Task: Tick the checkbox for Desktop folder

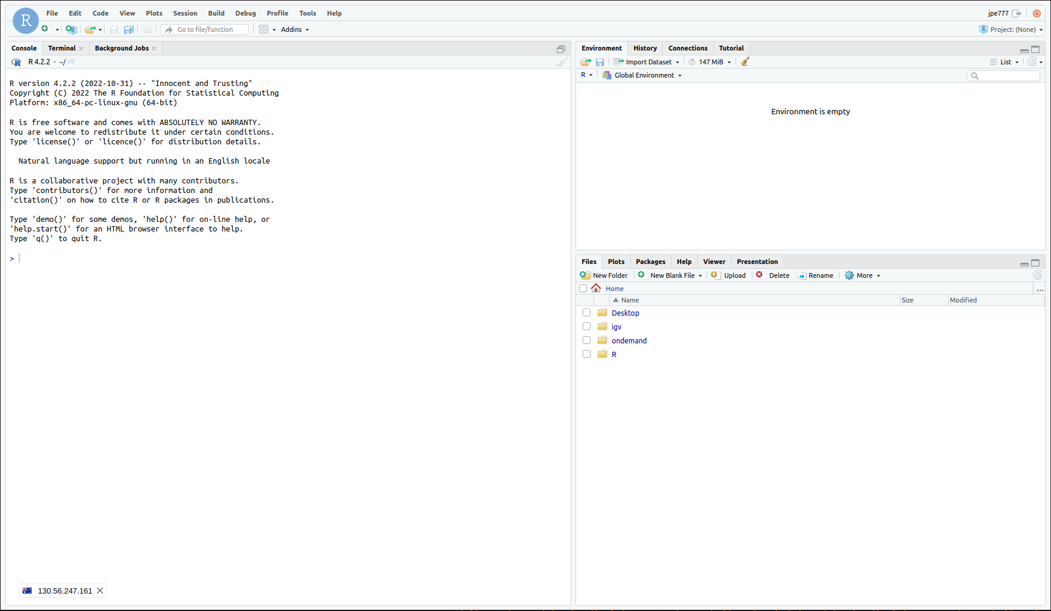Action: click(x=586, y=313)
